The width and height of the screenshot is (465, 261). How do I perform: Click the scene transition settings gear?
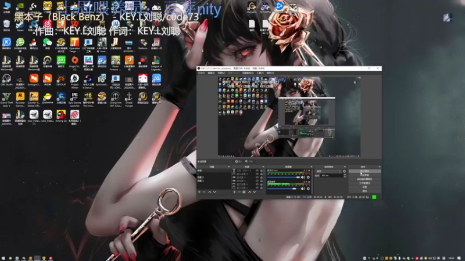344,171
